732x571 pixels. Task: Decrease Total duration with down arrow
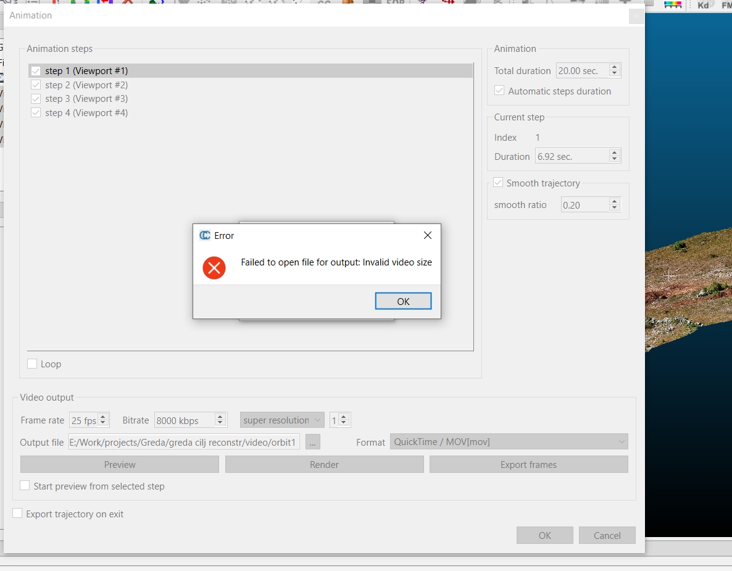point(614,74)
